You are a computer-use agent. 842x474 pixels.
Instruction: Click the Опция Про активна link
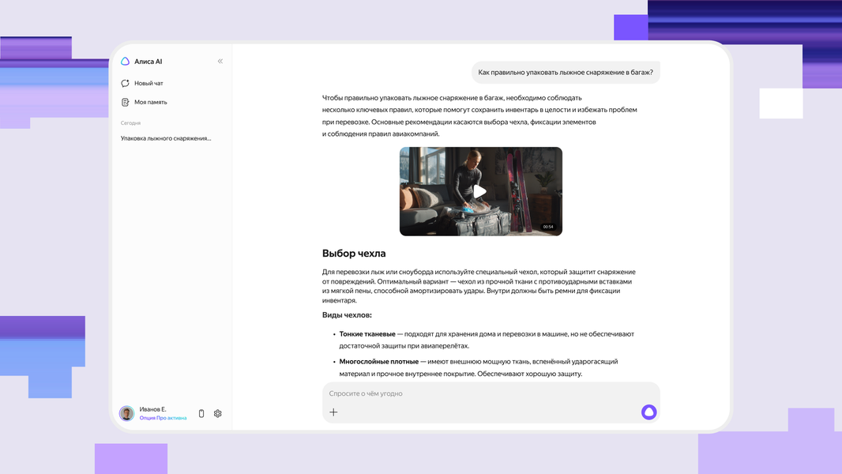pos(164,418)
